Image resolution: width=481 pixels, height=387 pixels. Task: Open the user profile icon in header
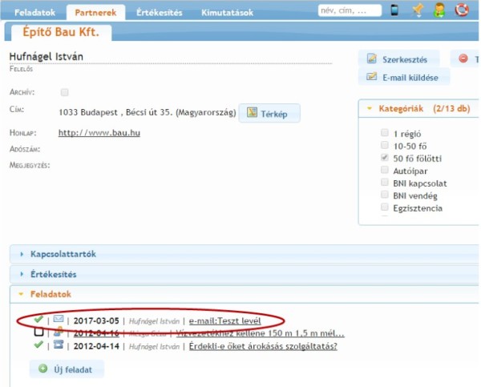(x=440, y=10)
